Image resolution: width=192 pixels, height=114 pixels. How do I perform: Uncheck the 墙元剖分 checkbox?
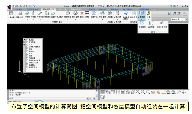[27, 65]
